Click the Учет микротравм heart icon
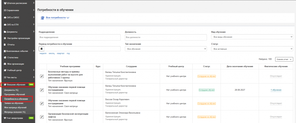The width and height of the screenshot is (296, 123). tap(5, 118)
